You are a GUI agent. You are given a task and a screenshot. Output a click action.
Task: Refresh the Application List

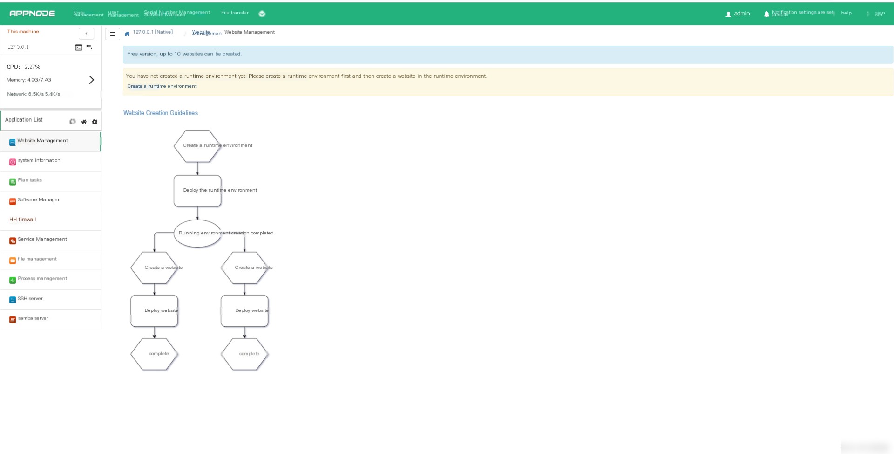tap(73, 122)
